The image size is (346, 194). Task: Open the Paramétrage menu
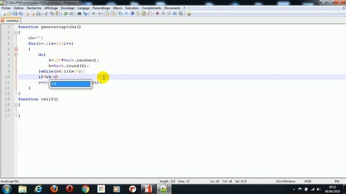click(101, 8)
